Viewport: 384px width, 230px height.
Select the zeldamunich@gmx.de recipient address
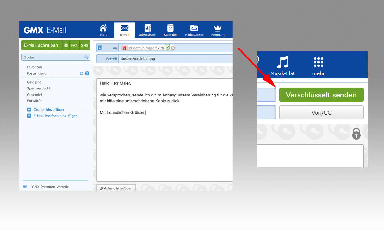pos(147,48)
